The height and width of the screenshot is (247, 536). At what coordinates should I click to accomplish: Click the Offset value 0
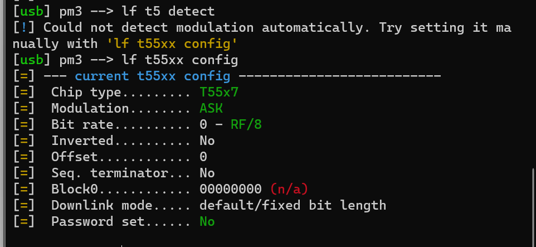point(203,157)
